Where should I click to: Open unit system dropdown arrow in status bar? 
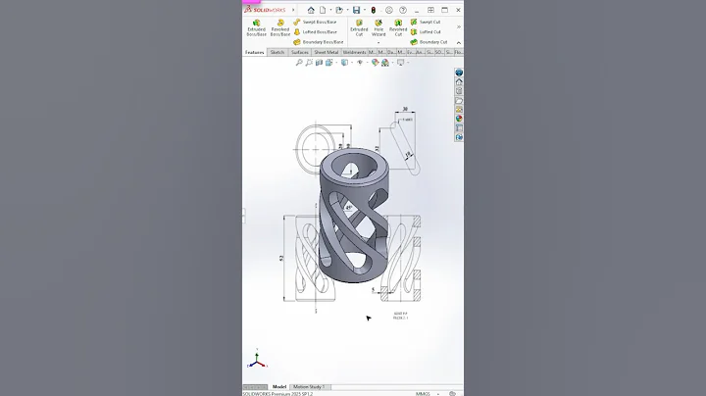point(438,394)
